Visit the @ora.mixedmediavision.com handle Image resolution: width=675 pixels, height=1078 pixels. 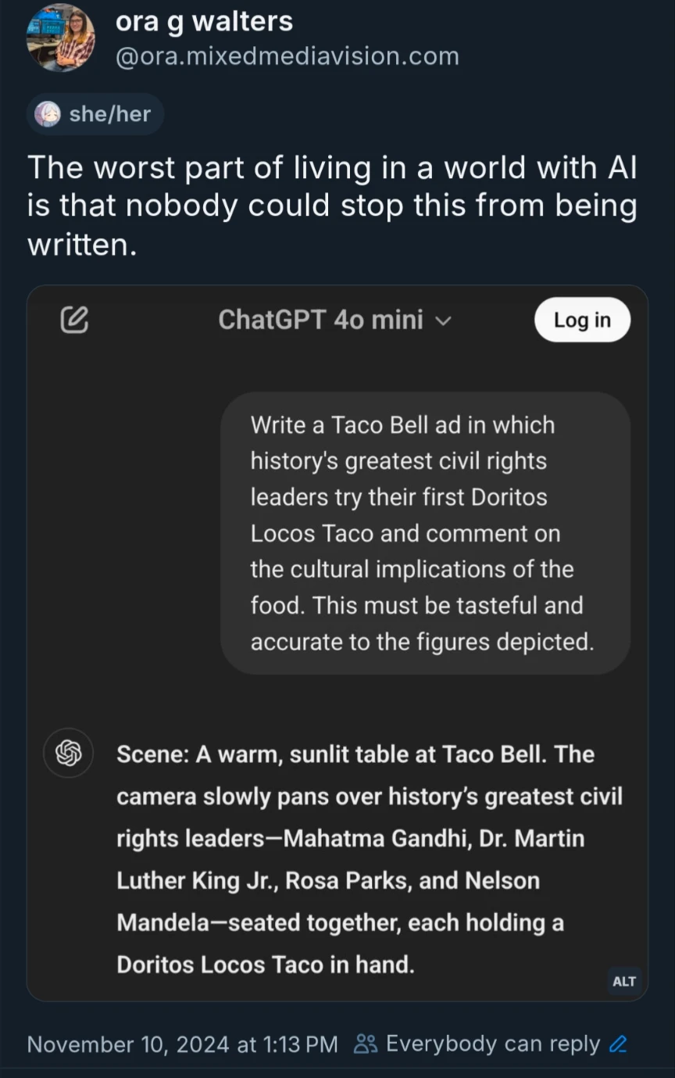(x=287, y=56)
